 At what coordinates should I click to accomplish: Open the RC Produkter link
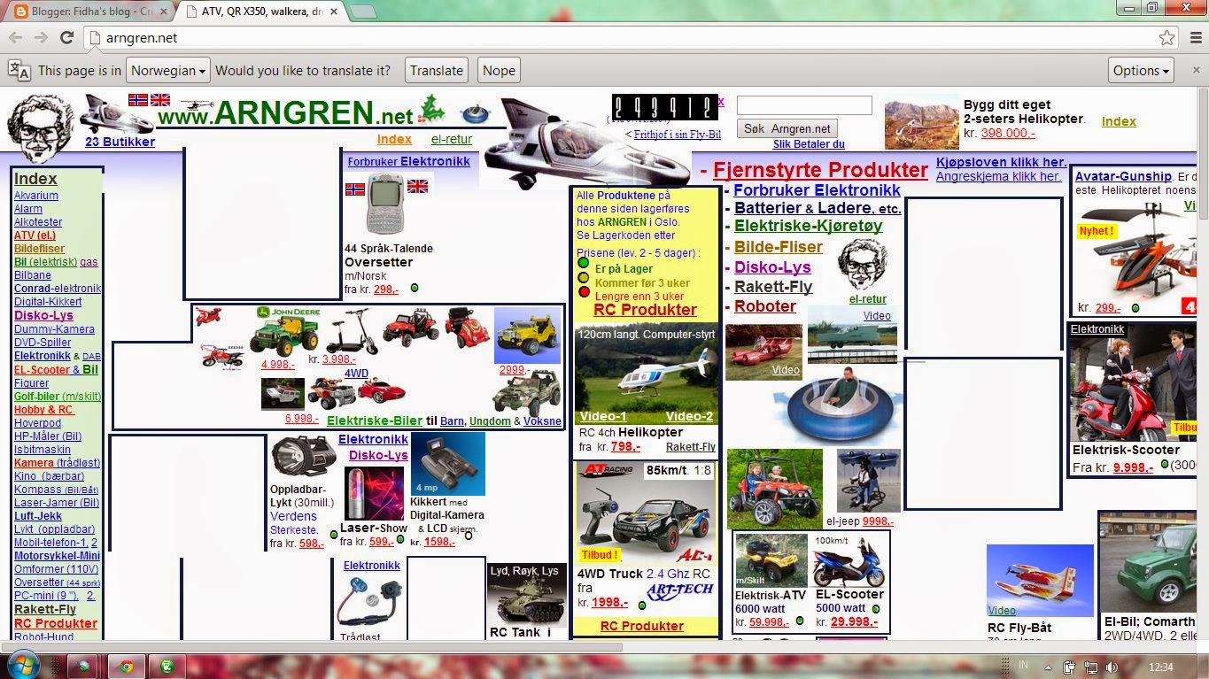click(646, 310)
